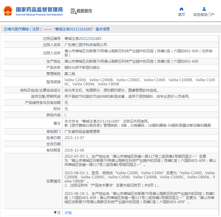Click the 生产地址 address value
Screen dimensions: 221x217
(x=131, y=61)
